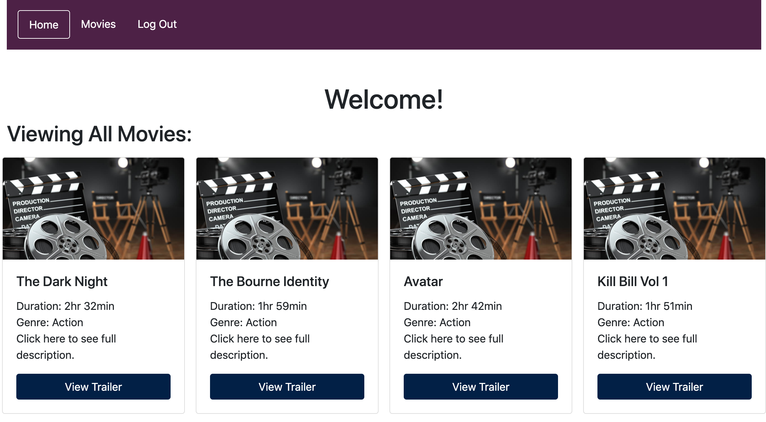Open full description for Avatar
The image size is (766, 422).
[454, 347]
